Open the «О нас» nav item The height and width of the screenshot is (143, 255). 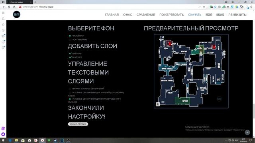pyautogui.click(x=127, y=15)
